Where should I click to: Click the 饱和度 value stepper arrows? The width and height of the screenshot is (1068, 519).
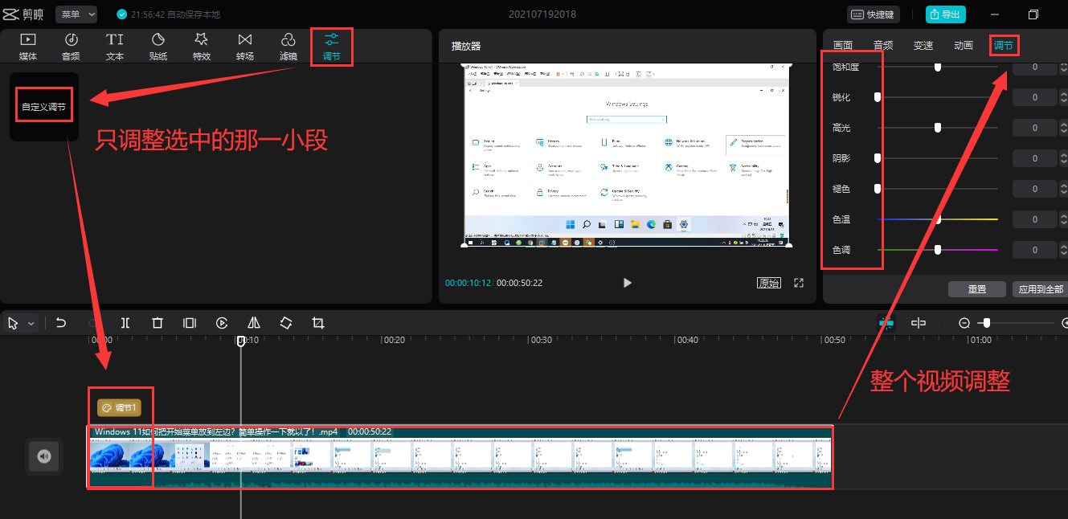1063,67
